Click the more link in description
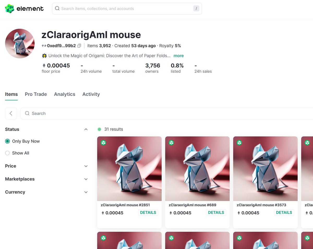This screenshot has height=249, width=313. click(179, 56)
